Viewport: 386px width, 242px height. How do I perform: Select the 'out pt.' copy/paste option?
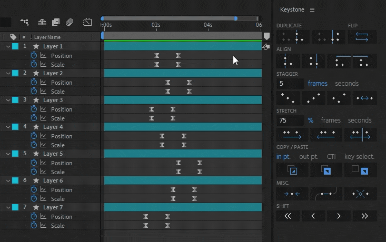(x=308, y=156)
